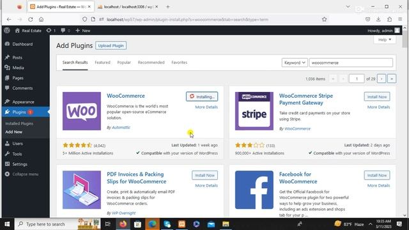Viewport: 409px width, 230px height.
Task: Open the WooCommerce plugin title link
Action: coord(126,96)
